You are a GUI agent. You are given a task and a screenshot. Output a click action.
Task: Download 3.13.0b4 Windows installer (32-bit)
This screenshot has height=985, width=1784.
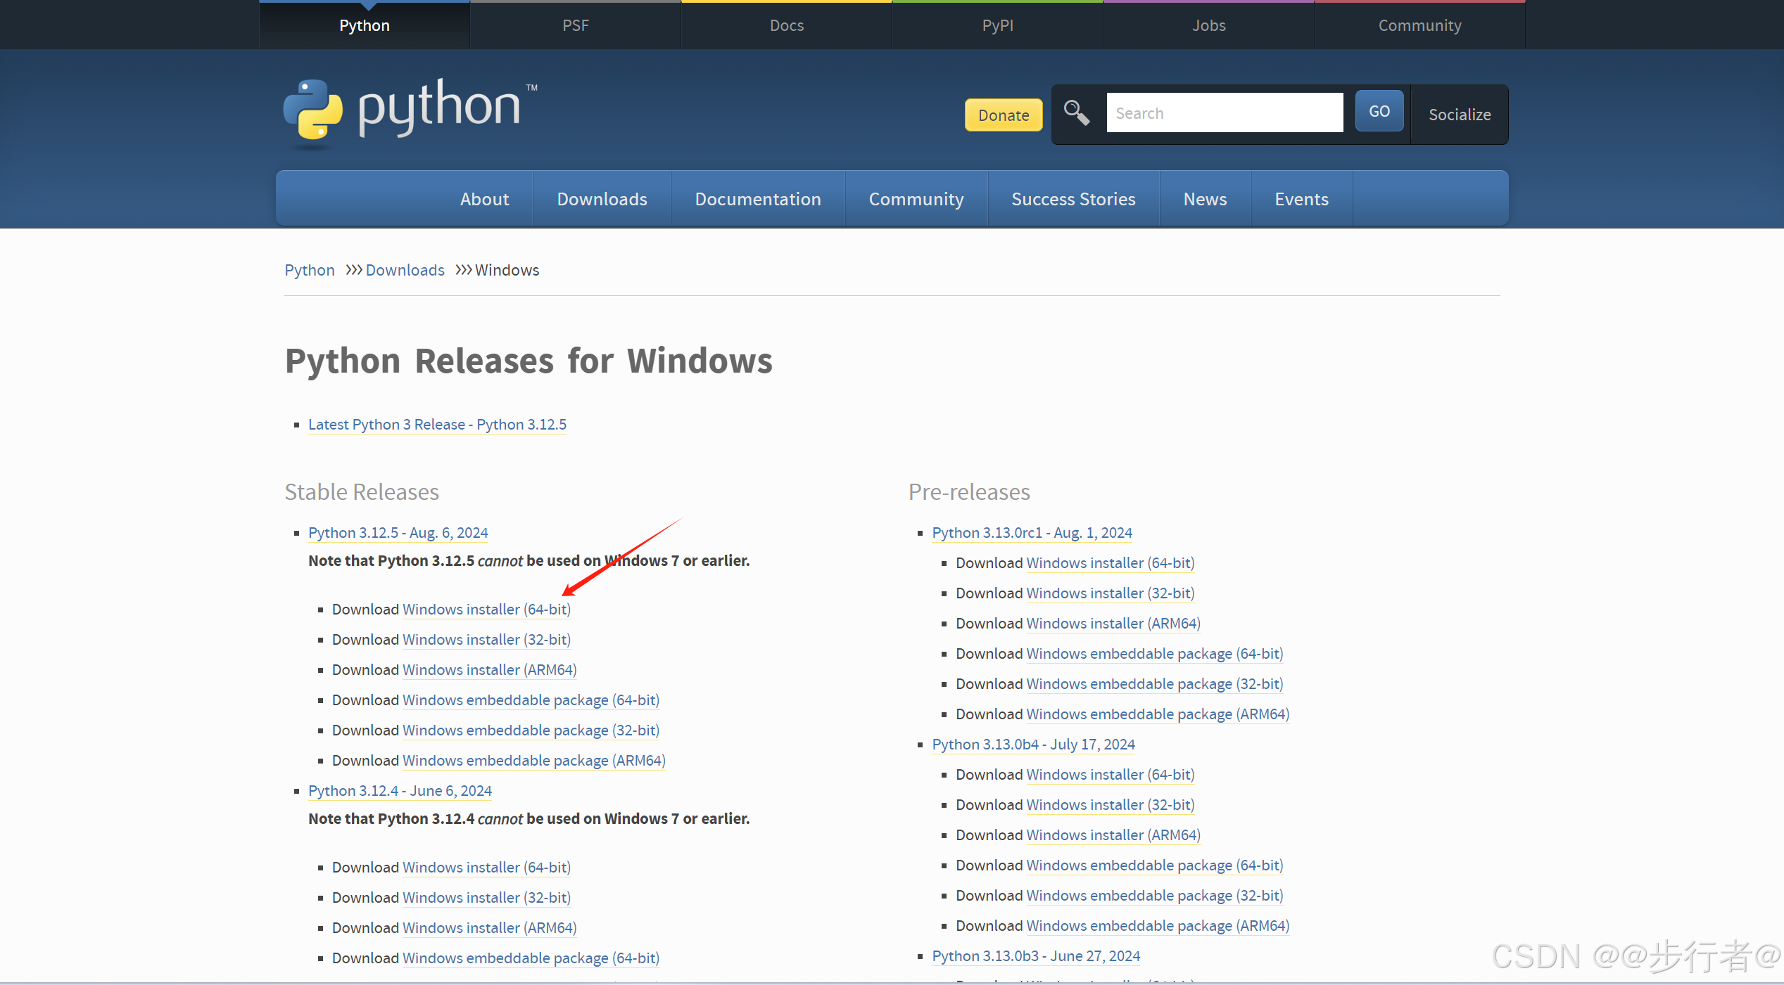(x=1111, y=805)
